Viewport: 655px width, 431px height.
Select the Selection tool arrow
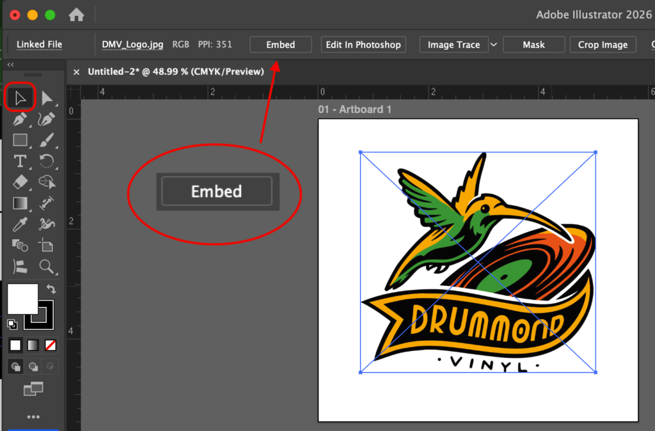20,98
